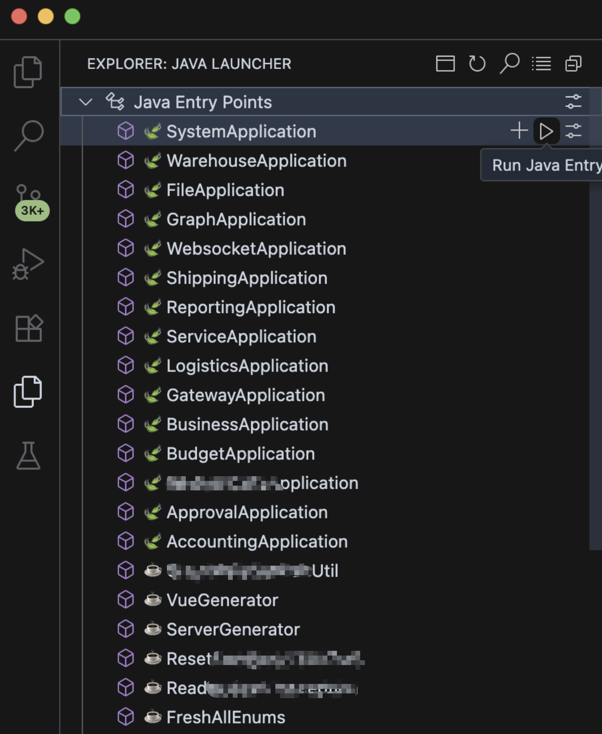
Task: Click the yellow minimize window button
Action: tap(46, 16)
